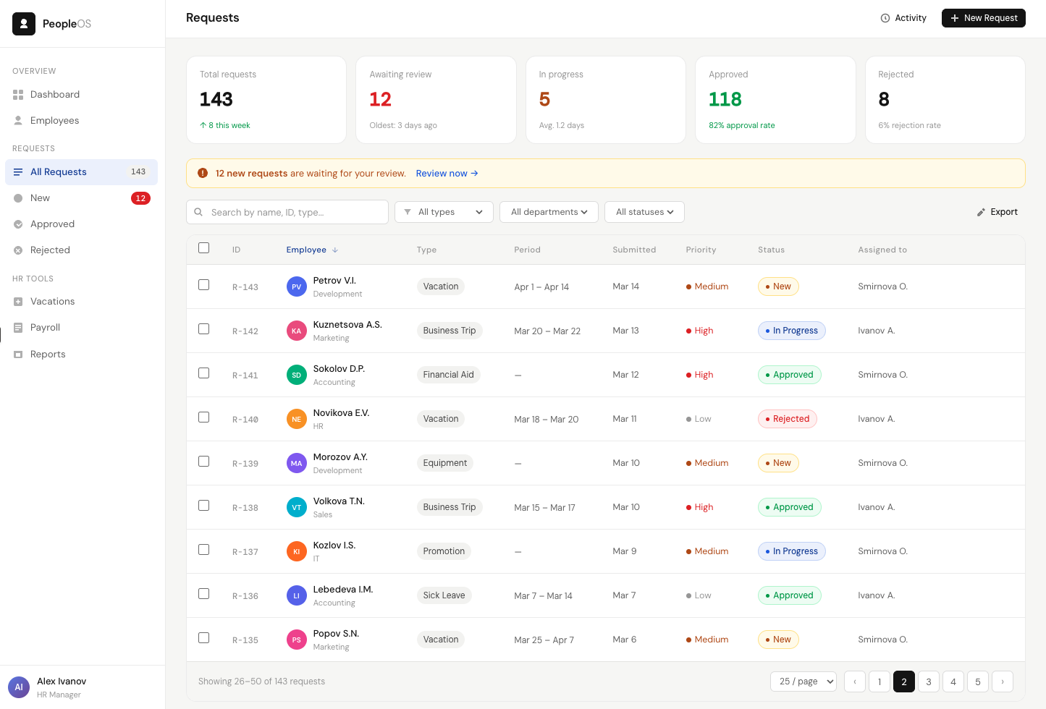
Task: Open Dashboard from the sidebar
Action: 82,95
